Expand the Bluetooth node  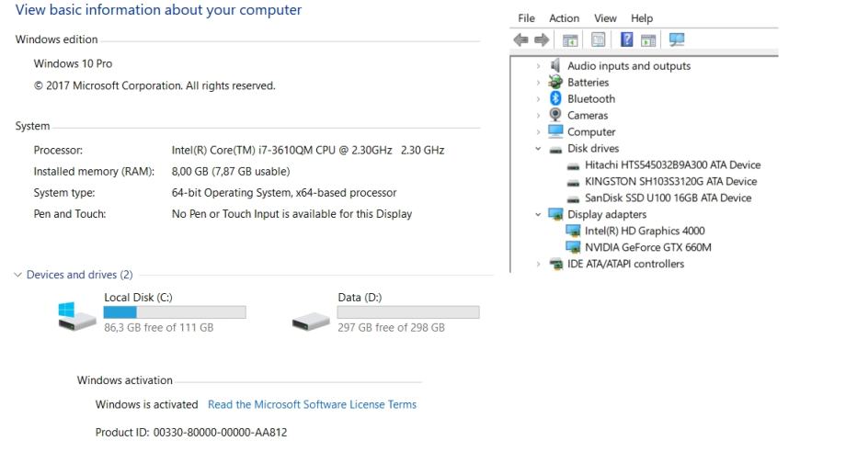538,98
